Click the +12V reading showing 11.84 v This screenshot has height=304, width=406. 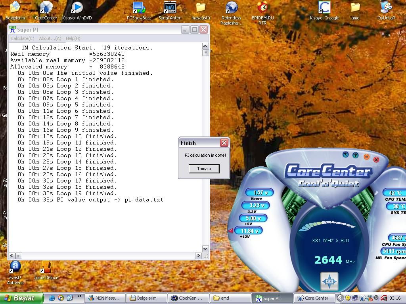click(x=249, y=231)
